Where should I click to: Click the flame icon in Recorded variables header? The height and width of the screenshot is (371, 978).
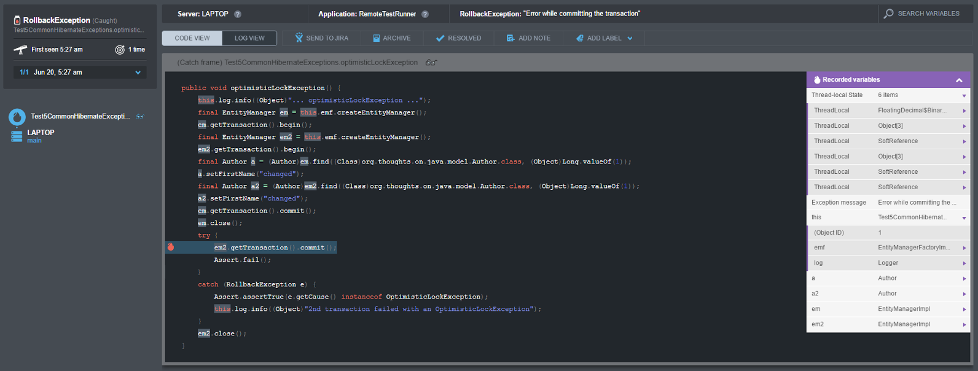pyautogui.click(x=817, y=80)
